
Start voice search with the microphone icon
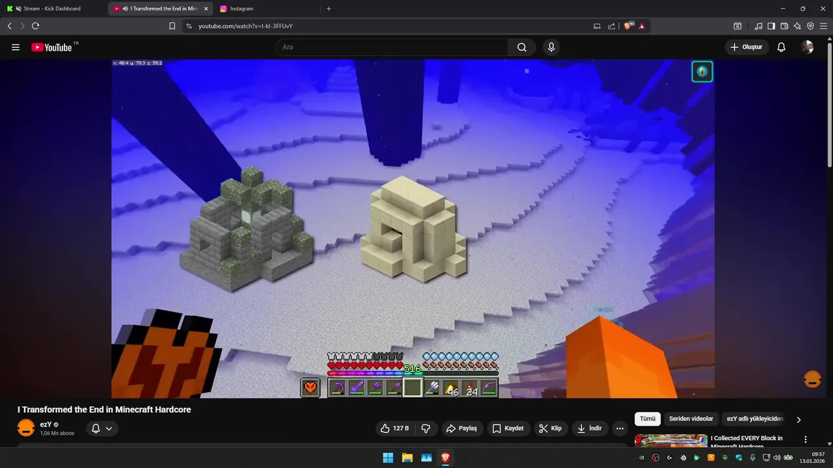(x=551, y=47)
